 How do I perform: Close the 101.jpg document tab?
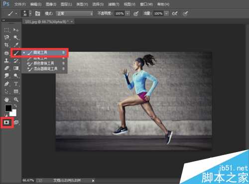(x=72, y=21)
